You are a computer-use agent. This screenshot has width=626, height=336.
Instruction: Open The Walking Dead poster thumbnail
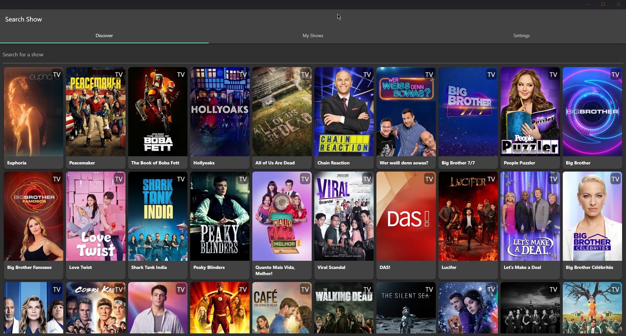344,308
